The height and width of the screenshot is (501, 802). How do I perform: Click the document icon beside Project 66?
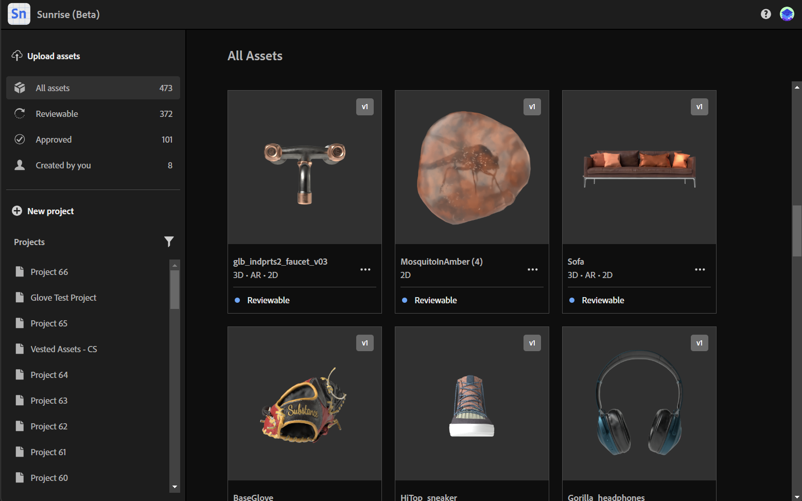pos(19,271)
